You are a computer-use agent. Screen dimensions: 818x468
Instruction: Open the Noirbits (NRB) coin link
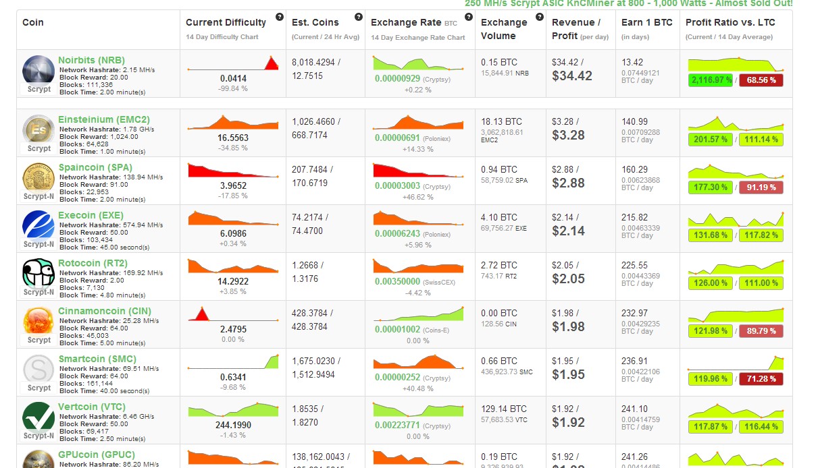91,60
